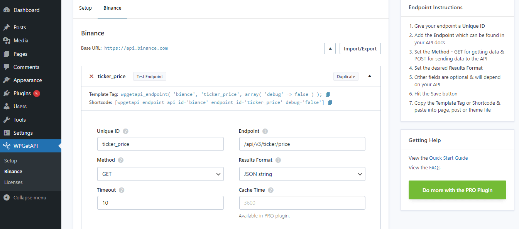The width and height of the screenshot is (519, 229).
Task: Click help icon next to Endpoint label
Action: click(265, 131)
